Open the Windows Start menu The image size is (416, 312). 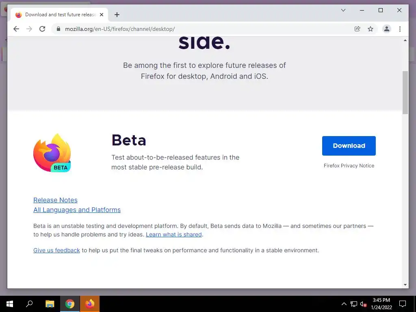click(x=10, y=304)
